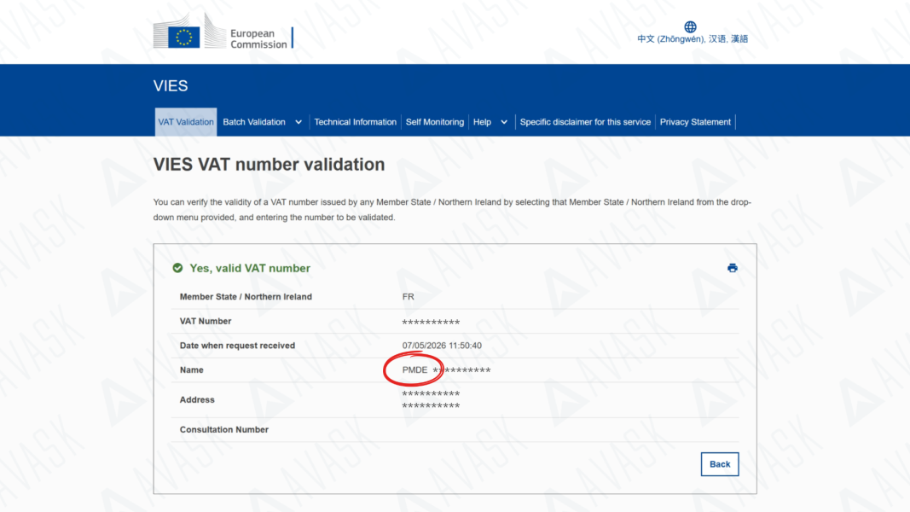Image resolution: width=910 pixels, height=512 pixels.
Task: Click the VIES site title
Action: [171, 86]
